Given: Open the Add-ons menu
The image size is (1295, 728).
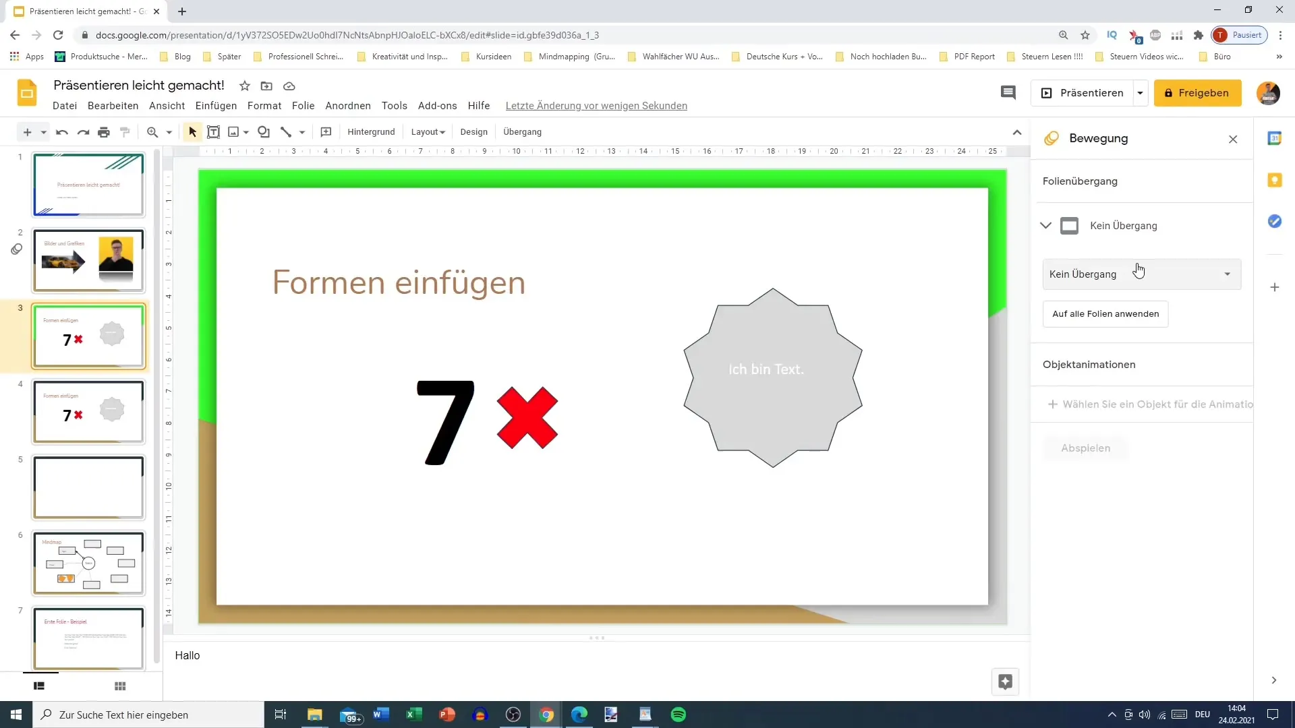Looking at the screenshot, I should click(437, 106).
